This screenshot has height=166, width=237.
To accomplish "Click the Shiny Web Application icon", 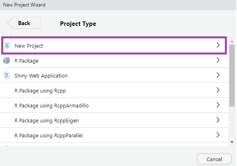I will point(6,75).
